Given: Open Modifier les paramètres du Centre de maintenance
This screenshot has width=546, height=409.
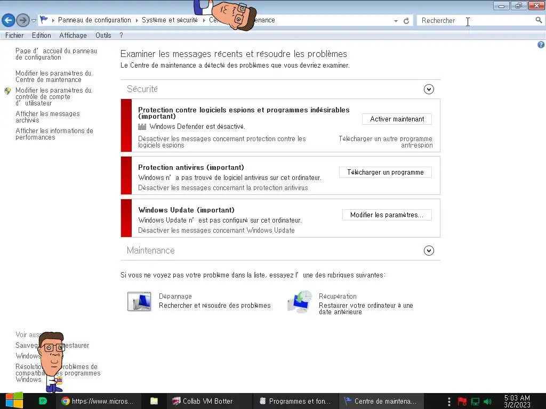Looking at the screenshot, I should pyautogui.click(x=53, y=76).
